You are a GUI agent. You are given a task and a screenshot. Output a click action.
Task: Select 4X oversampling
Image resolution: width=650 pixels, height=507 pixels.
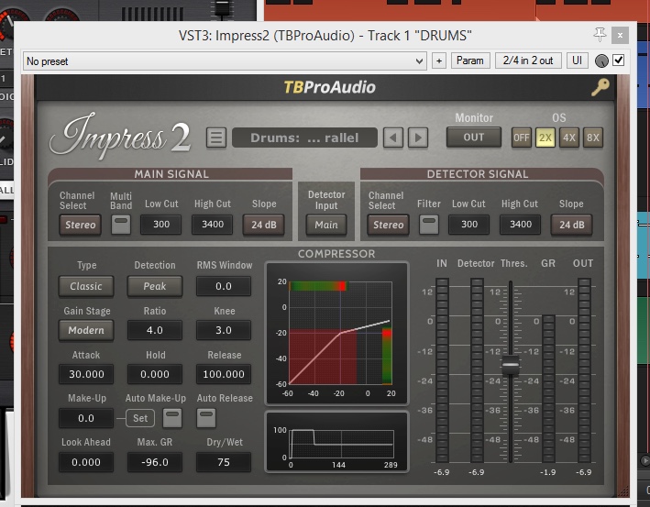pyautogui.click(x=568, y=138)
